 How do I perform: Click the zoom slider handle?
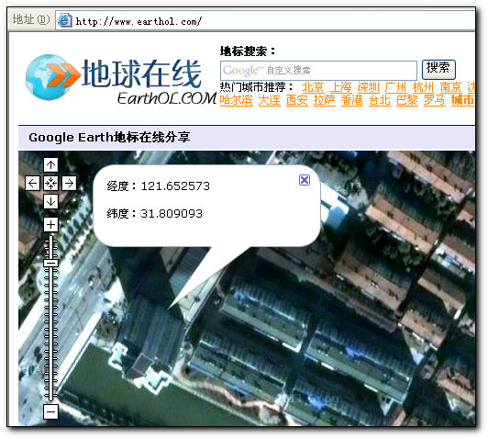click(50, 263)
